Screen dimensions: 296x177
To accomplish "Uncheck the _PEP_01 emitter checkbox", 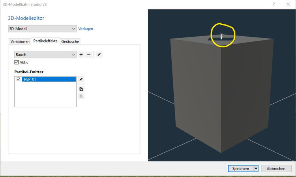I will [18, 79].
